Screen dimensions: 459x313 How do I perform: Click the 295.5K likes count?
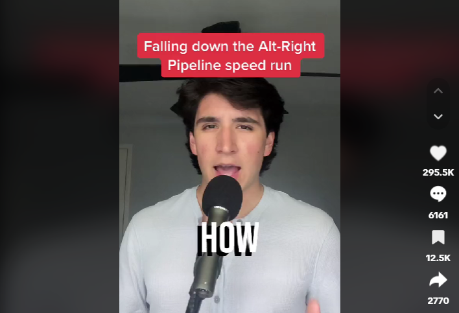[x=438, y=172]
